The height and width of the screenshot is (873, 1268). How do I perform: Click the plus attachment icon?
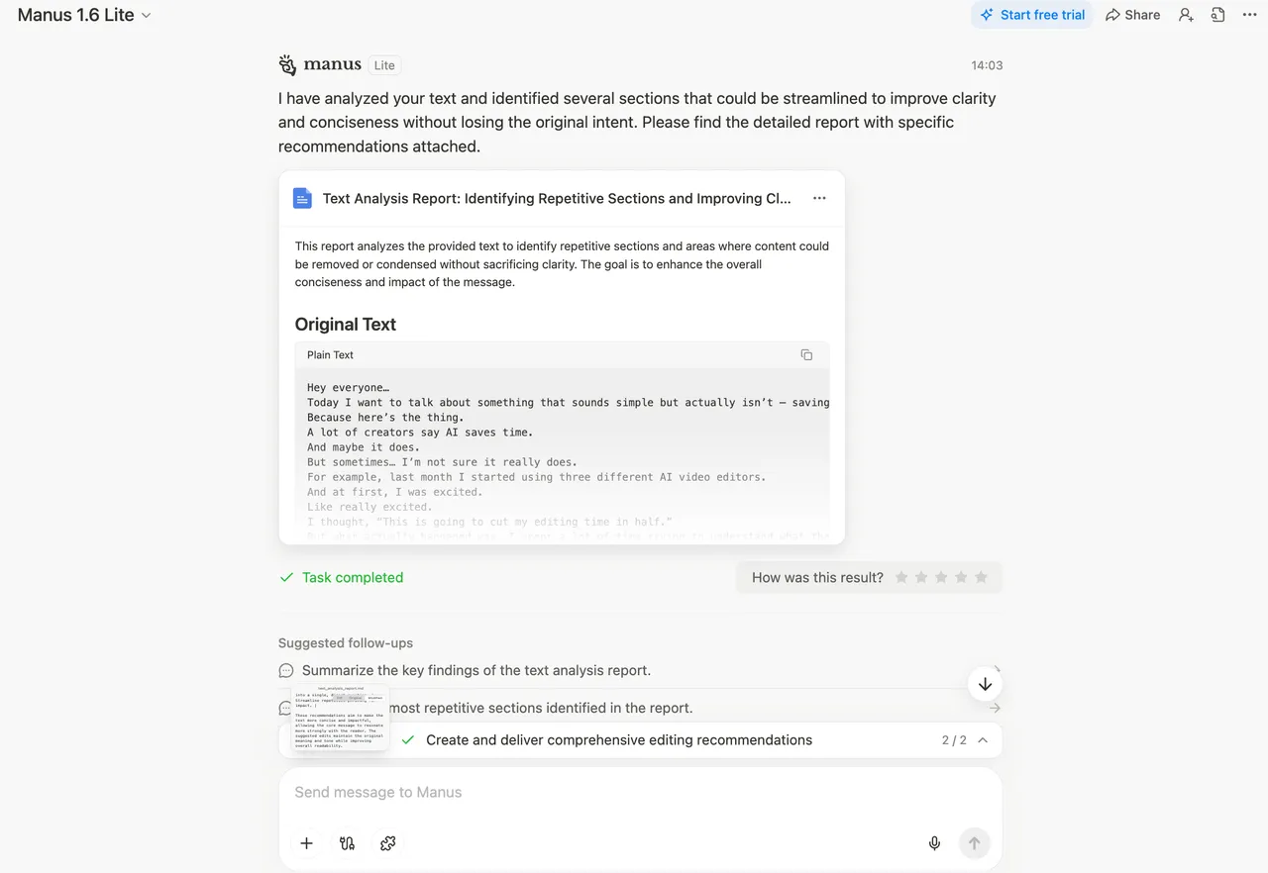pos(306,843)
